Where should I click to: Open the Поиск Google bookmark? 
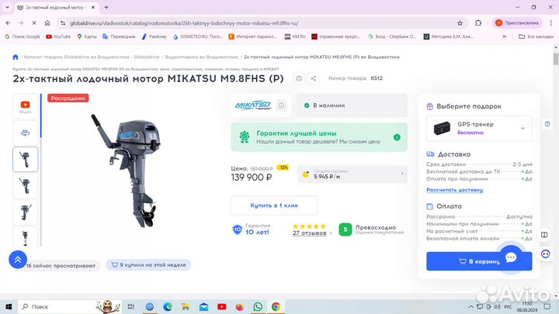pyautogui.click(x=23, y=36)
